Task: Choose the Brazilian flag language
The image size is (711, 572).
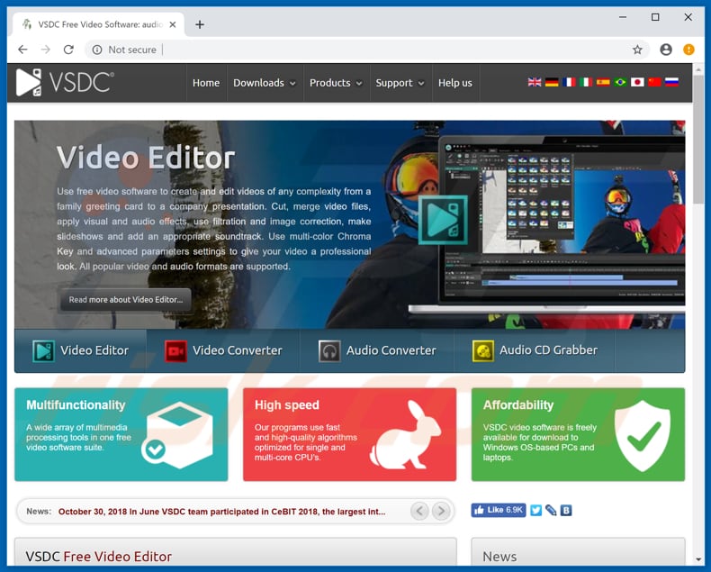Action: pyautogui.click(x=620, y=82)
